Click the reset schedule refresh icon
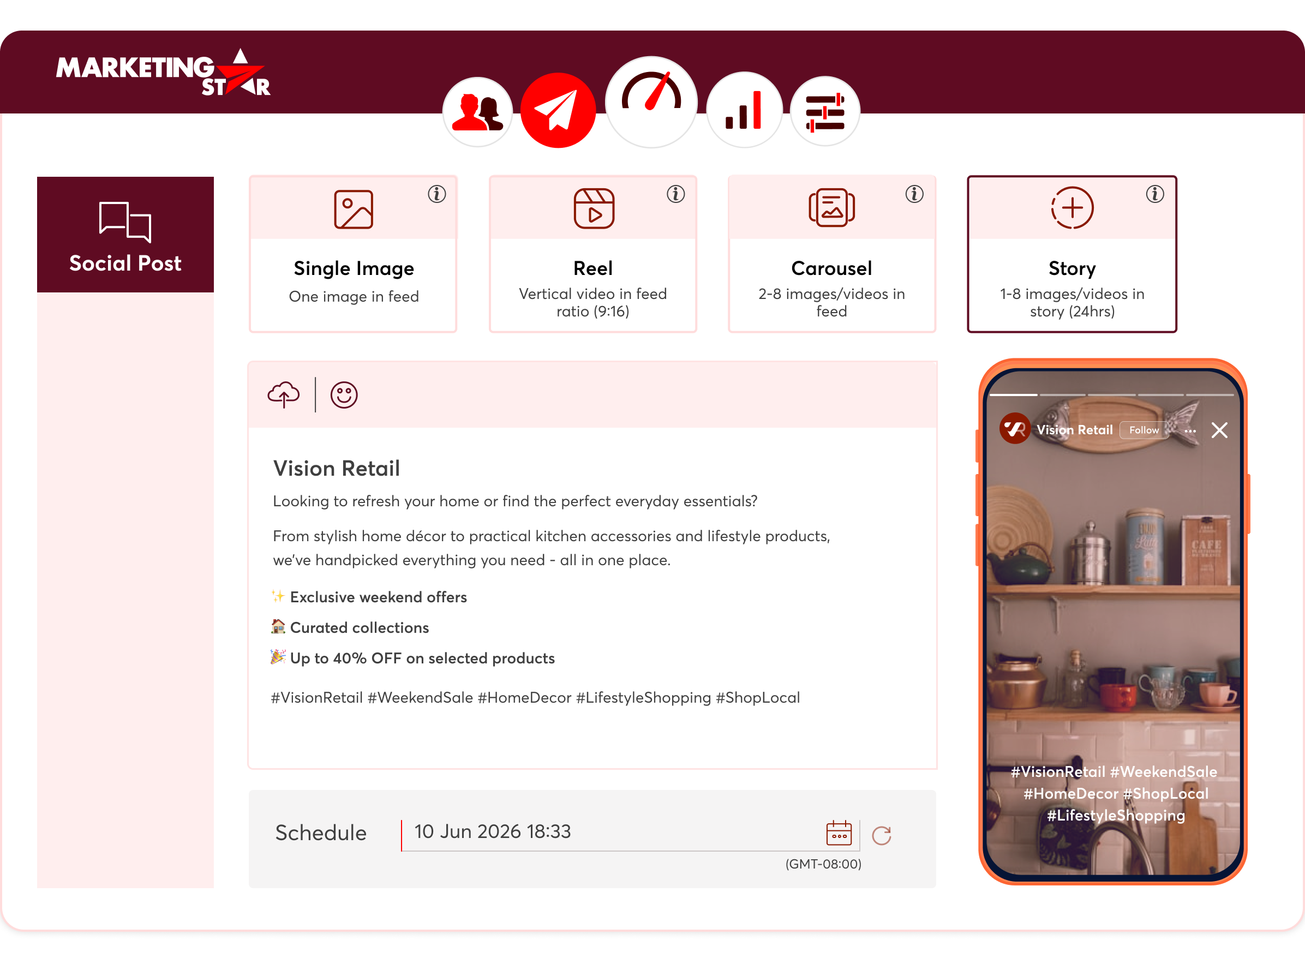This screenshot has height=958, width=1305. click(x=881, y=835)
